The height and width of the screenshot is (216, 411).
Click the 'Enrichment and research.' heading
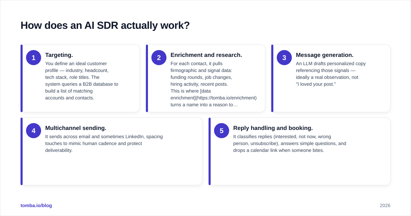(206, 55)
